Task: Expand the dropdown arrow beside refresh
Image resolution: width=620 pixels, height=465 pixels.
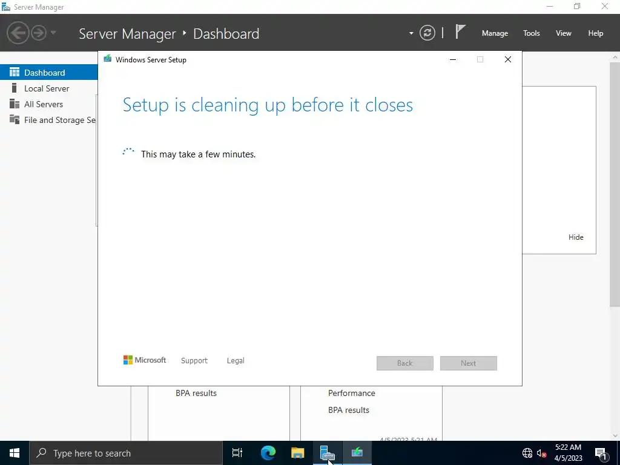Action: [411, 33]
